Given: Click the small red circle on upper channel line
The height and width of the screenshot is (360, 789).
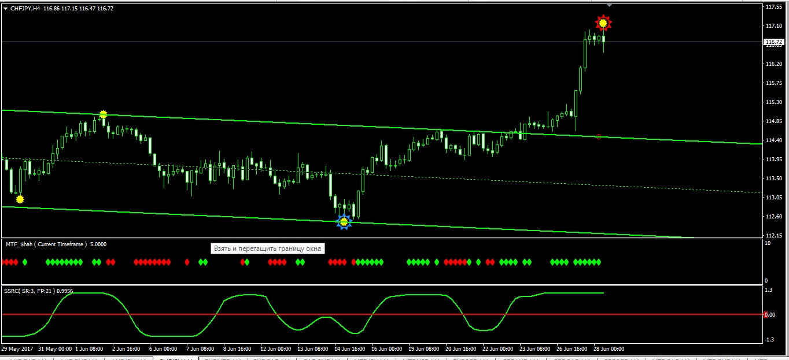Looking at the screenshot, I should click(599, 137).
